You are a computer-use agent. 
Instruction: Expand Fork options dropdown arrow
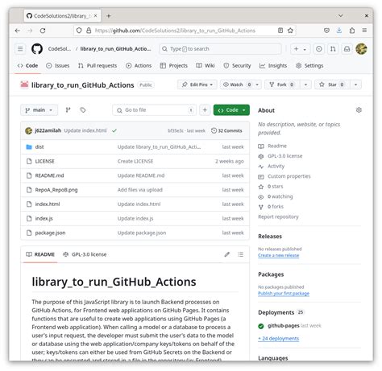click(x=305, y=85)
